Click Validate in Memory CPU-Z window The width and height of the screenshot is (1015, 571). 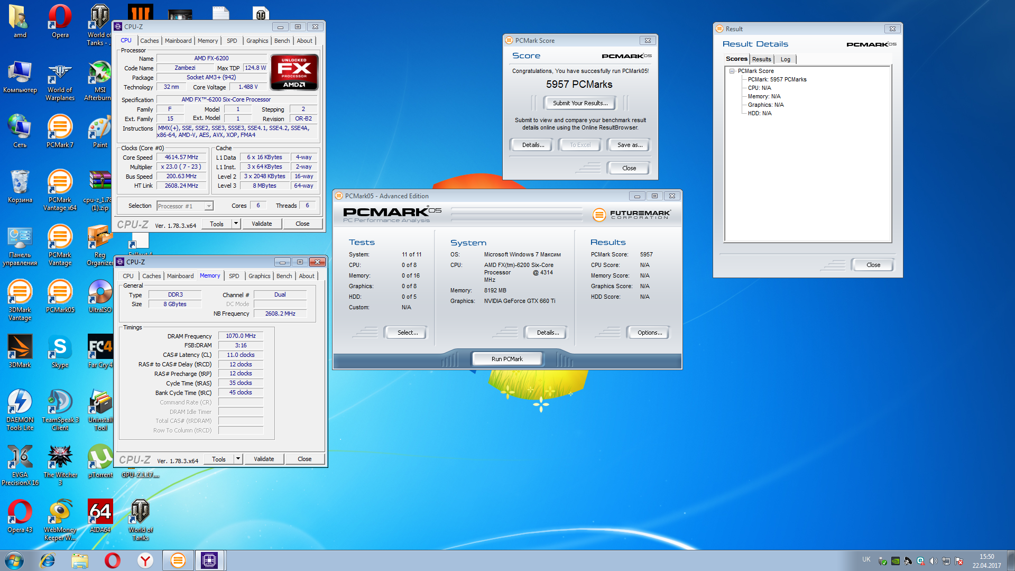tap(264, 459)
